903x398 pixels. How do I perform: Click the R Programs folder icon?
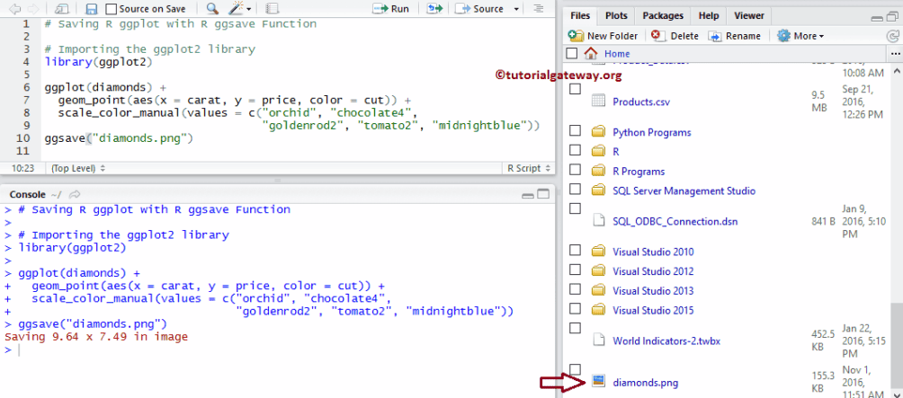coord(599,172)
